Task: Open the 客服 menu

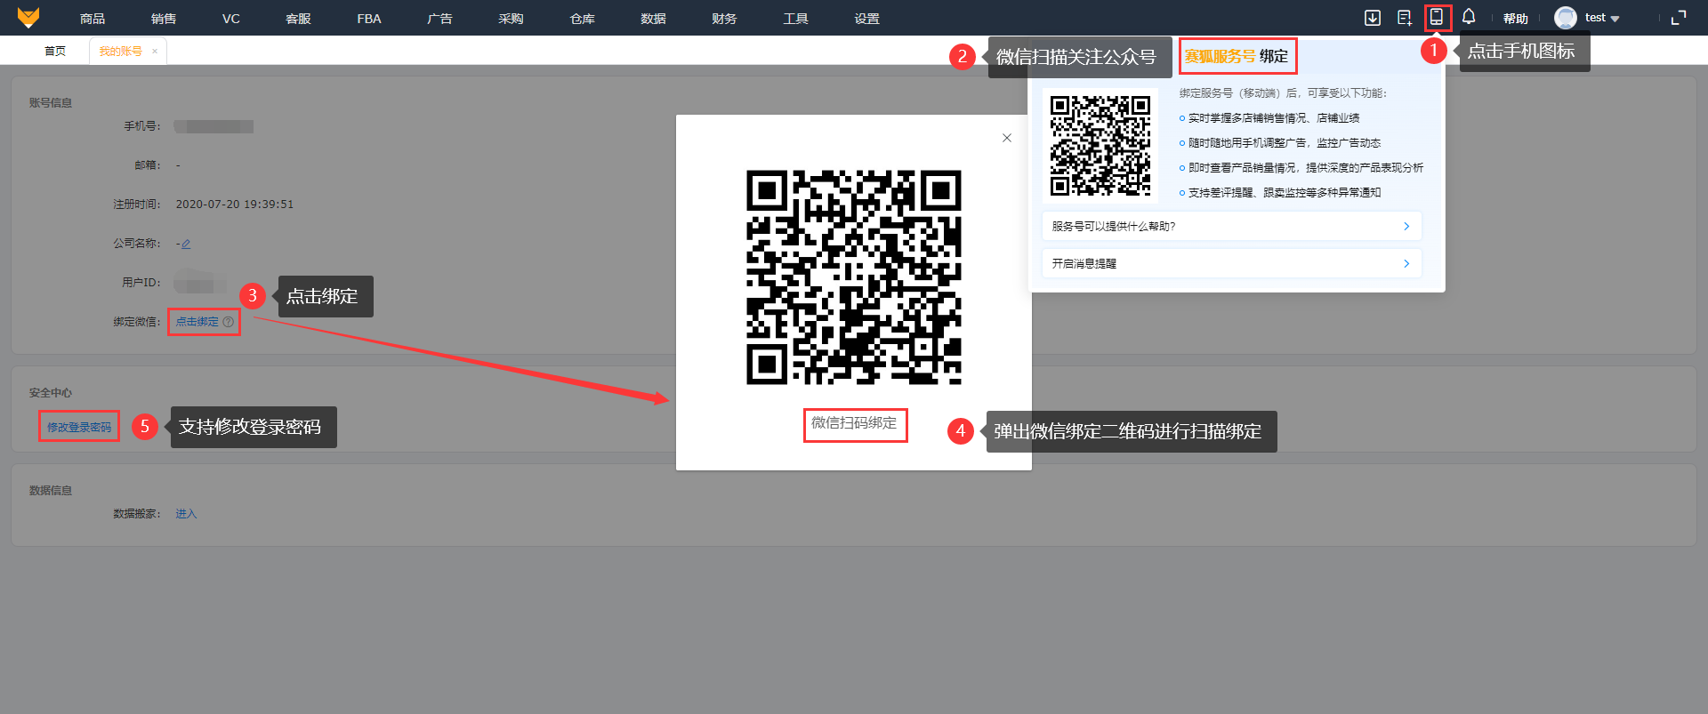Action: [x=298, y=19]
